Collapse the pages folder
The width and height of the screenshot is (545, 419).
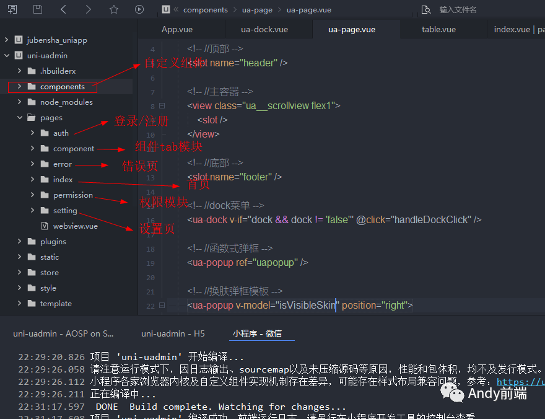point(20,118)
